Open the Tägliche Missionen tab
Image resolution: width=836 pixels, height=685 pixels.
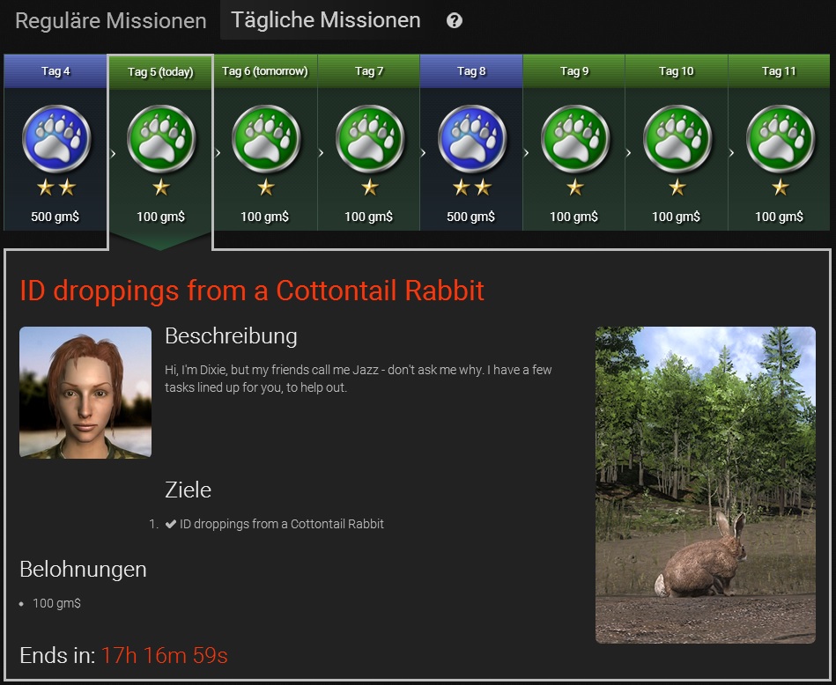tap(325, 20)
